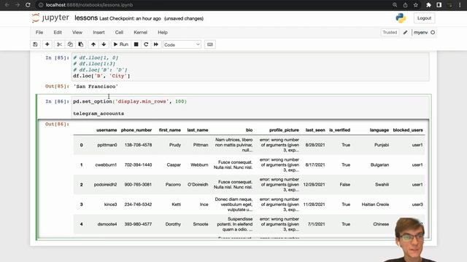467x262 pixels.
Task: Click the blocked_users column header
Action: pos(408,130)
